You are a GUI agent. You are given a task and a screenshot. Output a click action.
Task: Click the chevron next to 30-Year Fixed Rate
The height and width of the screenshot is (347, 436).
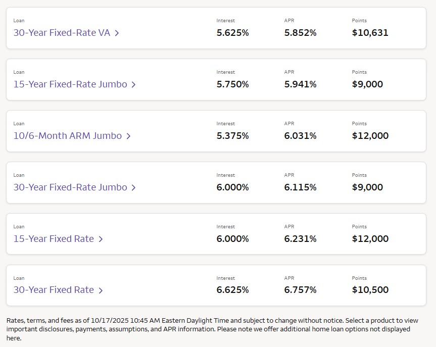[101, 290]
